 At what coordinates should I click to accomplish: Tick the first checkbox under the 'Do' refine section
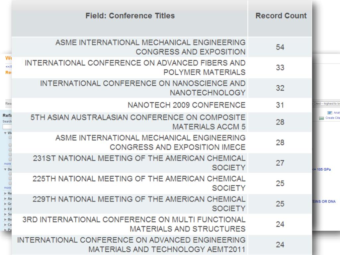(10, 174)
